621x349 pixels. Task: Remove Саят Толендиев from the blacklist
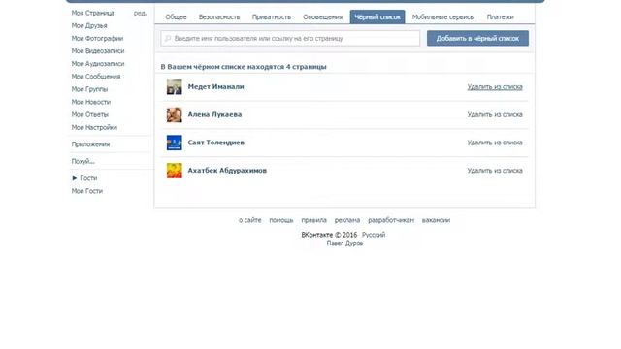pos(495,143)
